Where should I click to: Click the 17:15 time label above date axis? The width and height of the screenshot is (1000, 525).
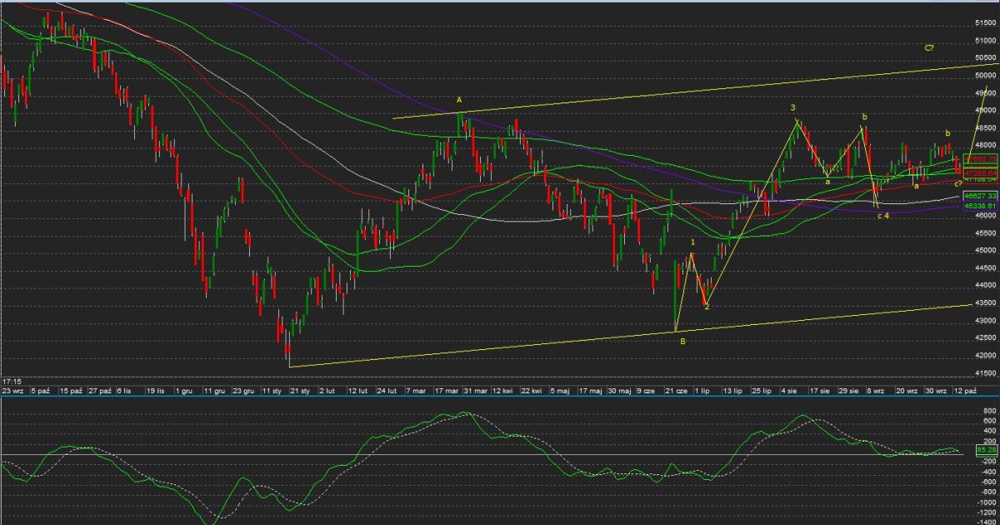coord(12,379)
